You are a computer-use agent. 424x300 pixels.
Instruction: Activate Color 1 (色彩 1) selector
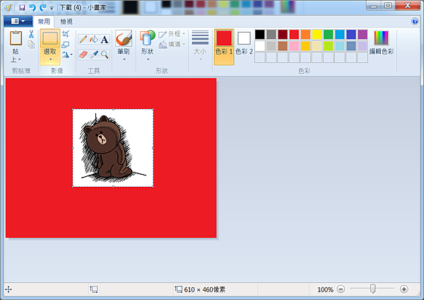tap(224, 47)
